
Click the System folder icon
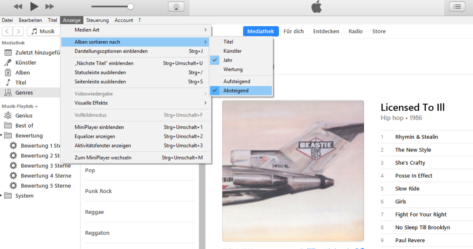pos(8,196)
